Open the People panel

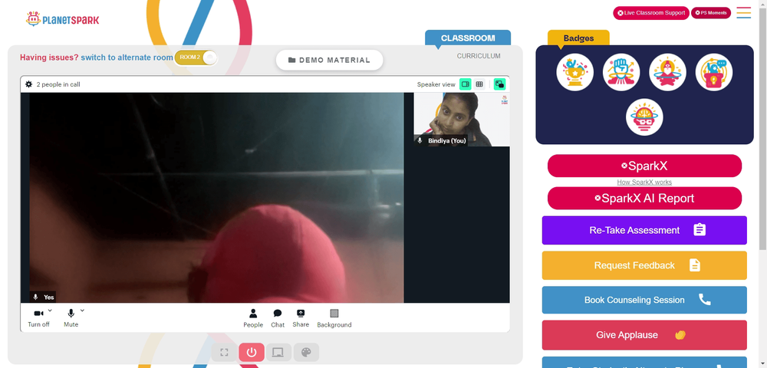coord(253,318)
